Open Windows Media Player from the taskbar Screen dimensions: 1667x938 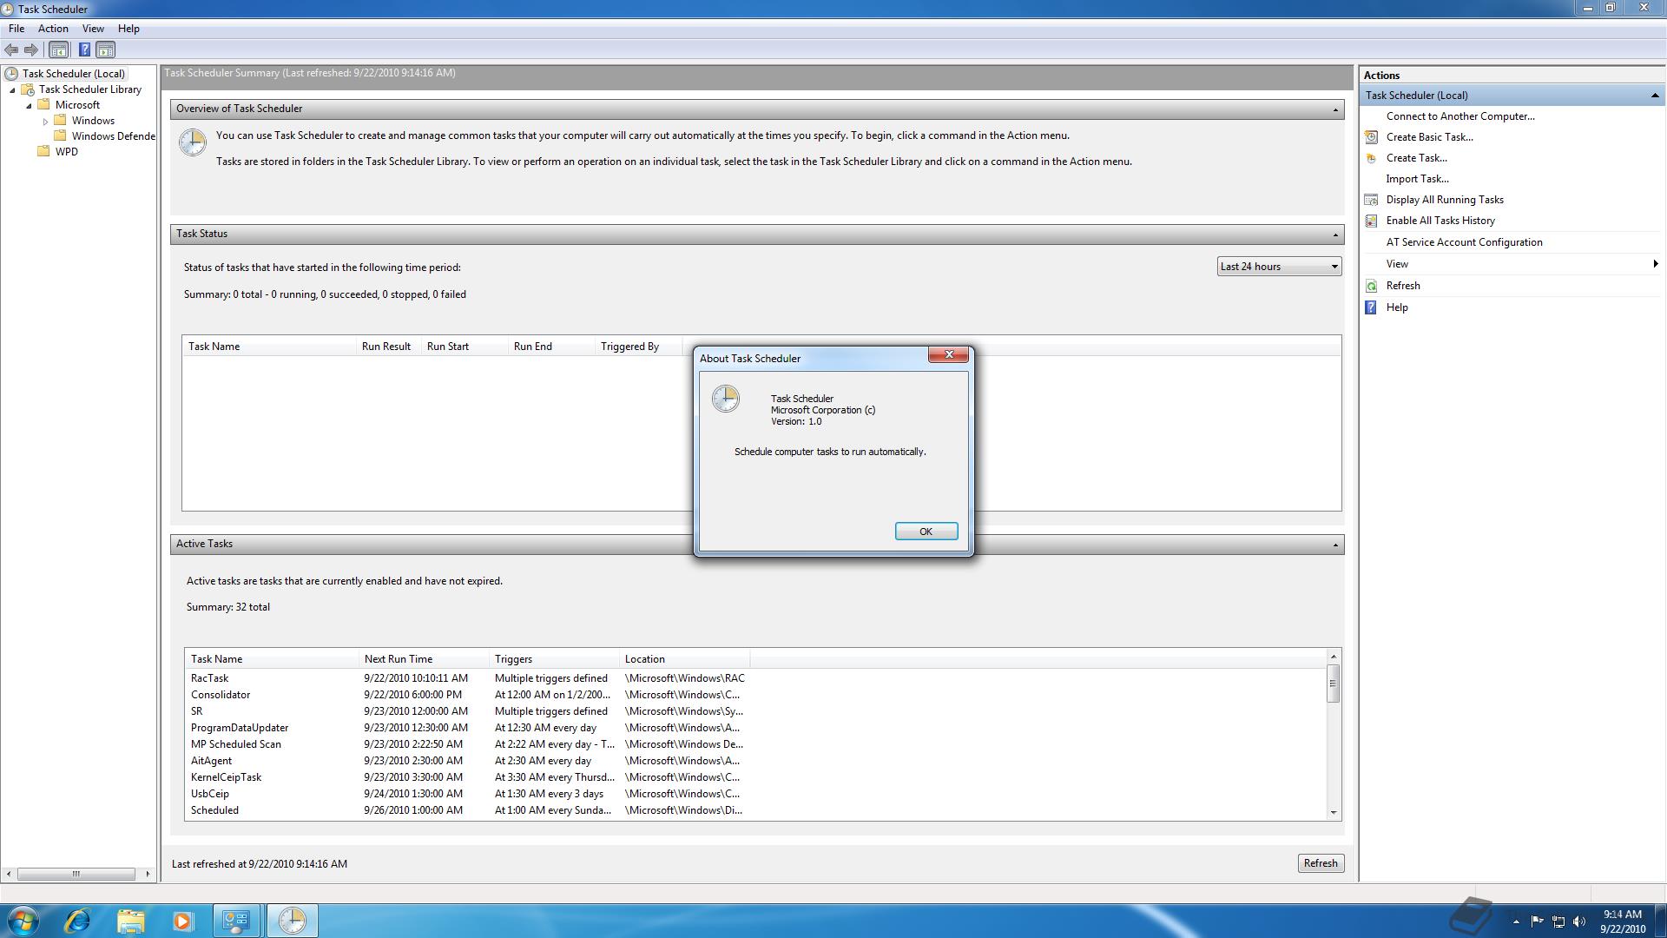point(182,921)
